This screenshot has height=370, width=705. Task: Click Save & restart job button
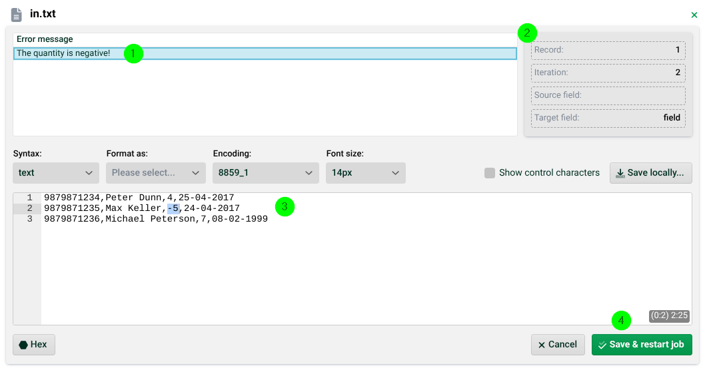pyautogui.click(x=642, y=345)
